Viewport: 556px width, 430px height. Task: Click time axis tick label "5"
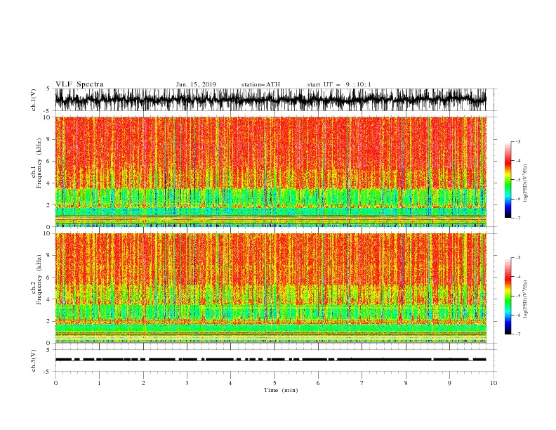pos(274,383)
